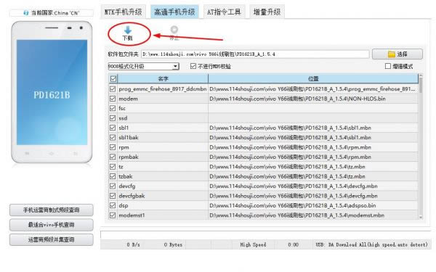436x272 pixels.
Task: Select the 'ssd' name cell
Action: [163, 118]
